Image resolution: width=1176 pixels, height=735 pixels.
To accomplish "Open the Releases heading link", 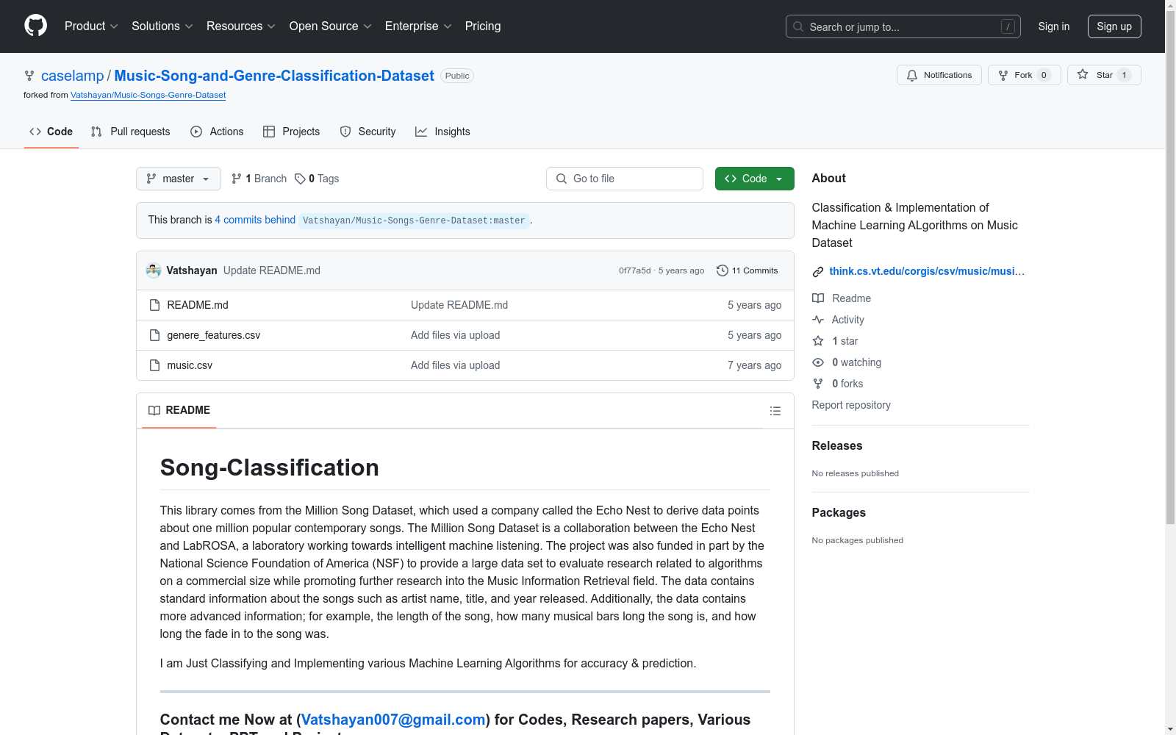I will (837, 445).
